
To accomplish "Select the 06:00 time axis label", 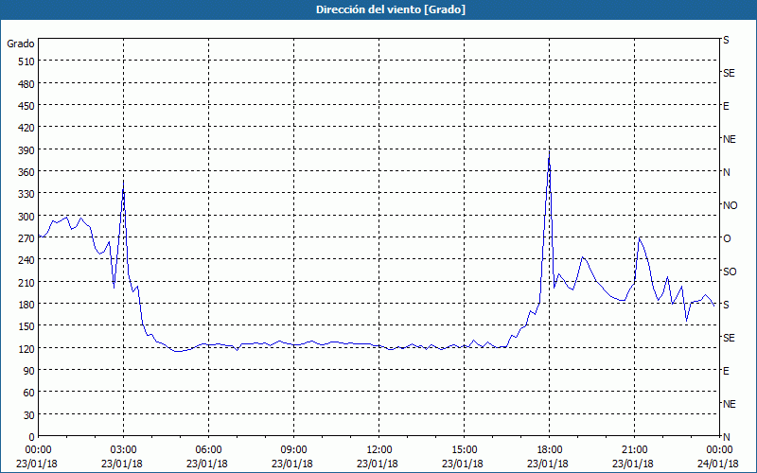I will pos(207,450).
